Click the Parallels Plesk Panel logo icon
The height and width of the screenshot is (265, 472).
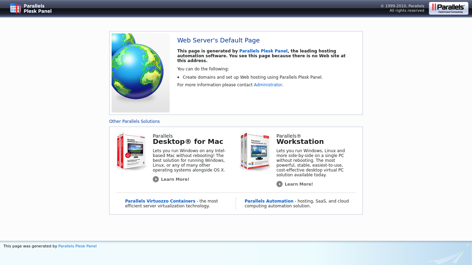click(x=16, y=8)
